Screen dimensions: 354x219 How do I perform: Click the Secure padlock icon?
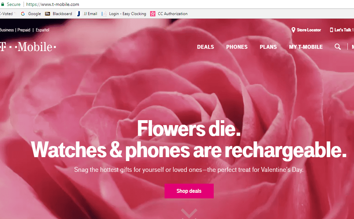tap(3, 4)
